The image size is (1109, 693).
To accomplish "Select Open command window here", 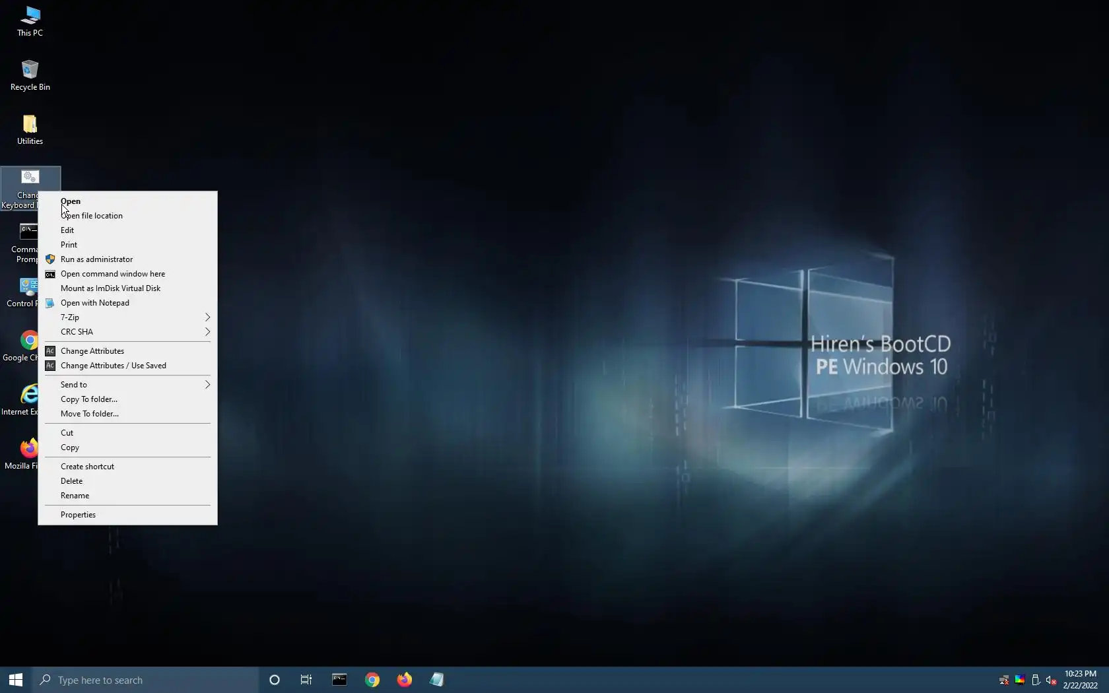I will [x=127, y=274].
